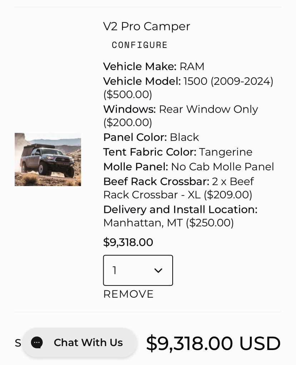Click the camper truck product thumbnail
Screen dimensions: 296x365
coord(48,160)
